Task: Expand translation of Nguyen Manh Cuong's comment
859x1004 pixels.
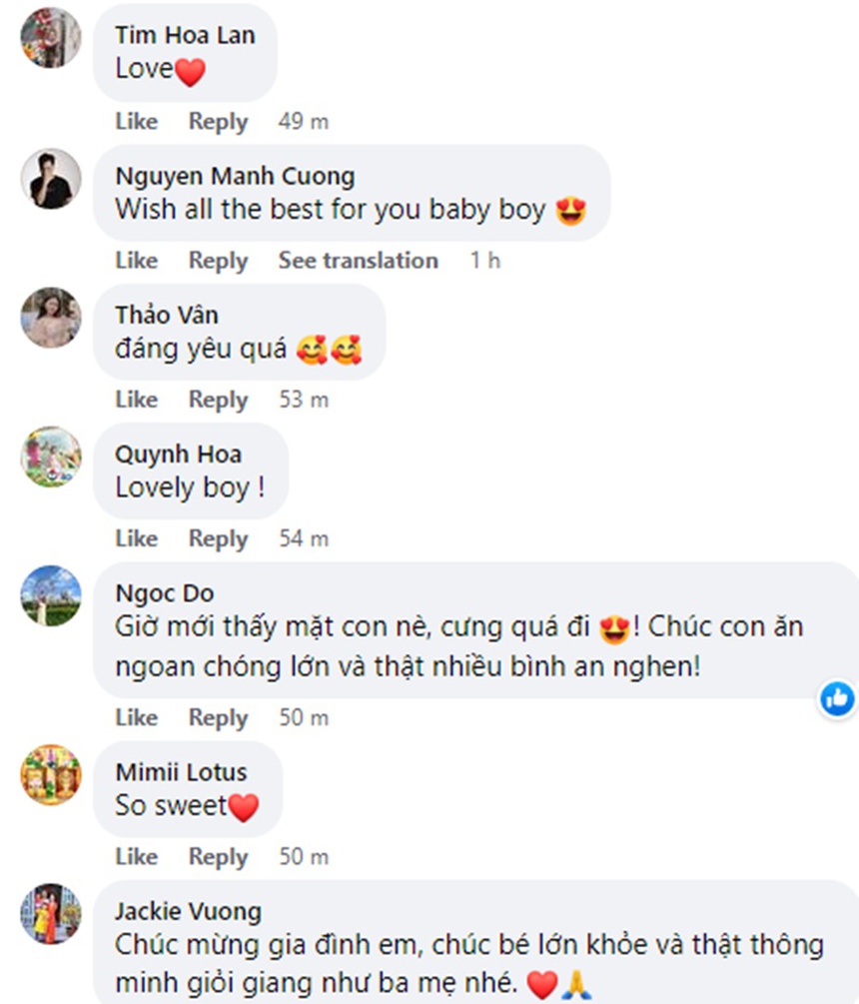Action: 358,261
